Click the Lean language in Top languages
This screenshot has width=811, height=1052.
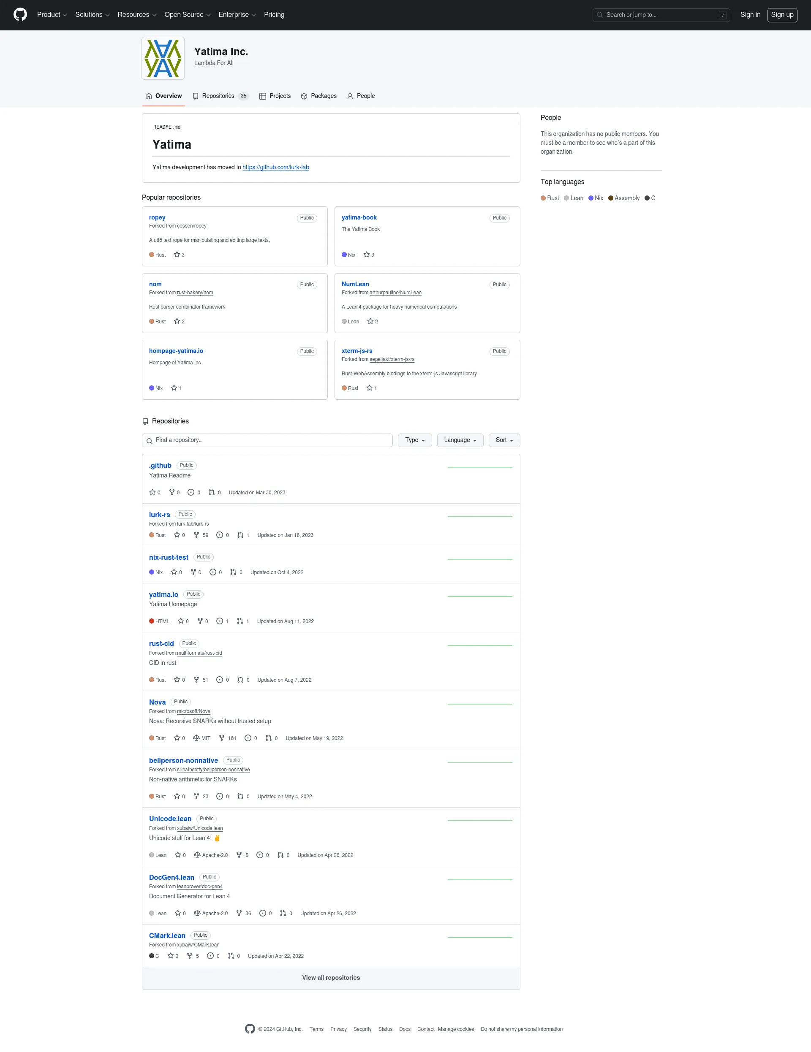574,198
